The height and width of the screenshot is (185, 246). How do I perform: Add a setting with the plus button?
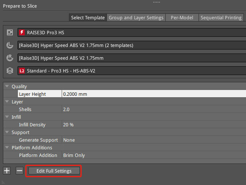click(x=7, y=170)
